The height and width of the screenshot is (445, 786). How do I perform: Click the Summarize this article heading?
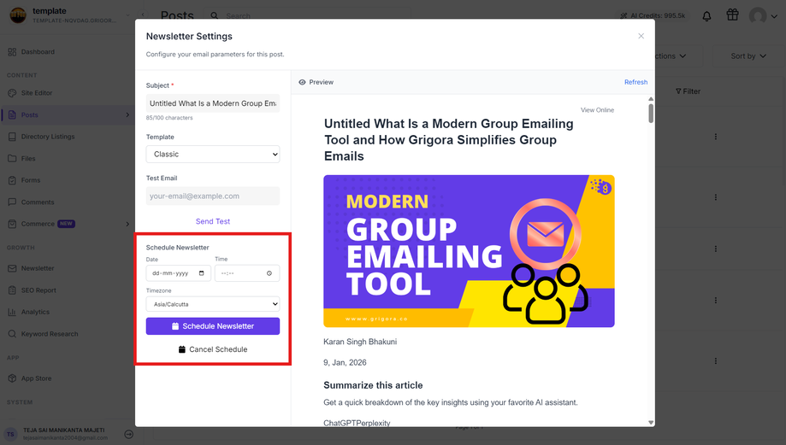tap(373, 385)
